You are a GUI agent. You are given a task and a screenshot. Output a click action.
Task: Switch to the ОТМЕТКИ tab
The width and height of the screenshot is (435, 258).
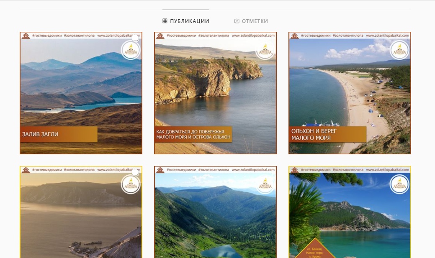pos(251,21)
